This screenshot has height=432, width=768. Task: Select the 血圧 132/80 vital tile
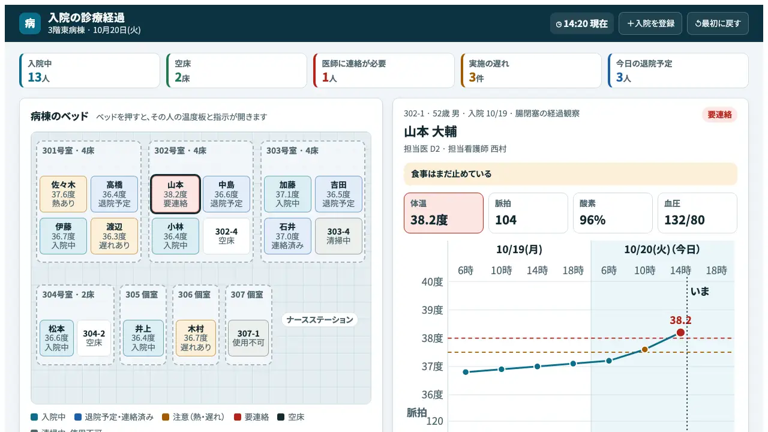697,212
